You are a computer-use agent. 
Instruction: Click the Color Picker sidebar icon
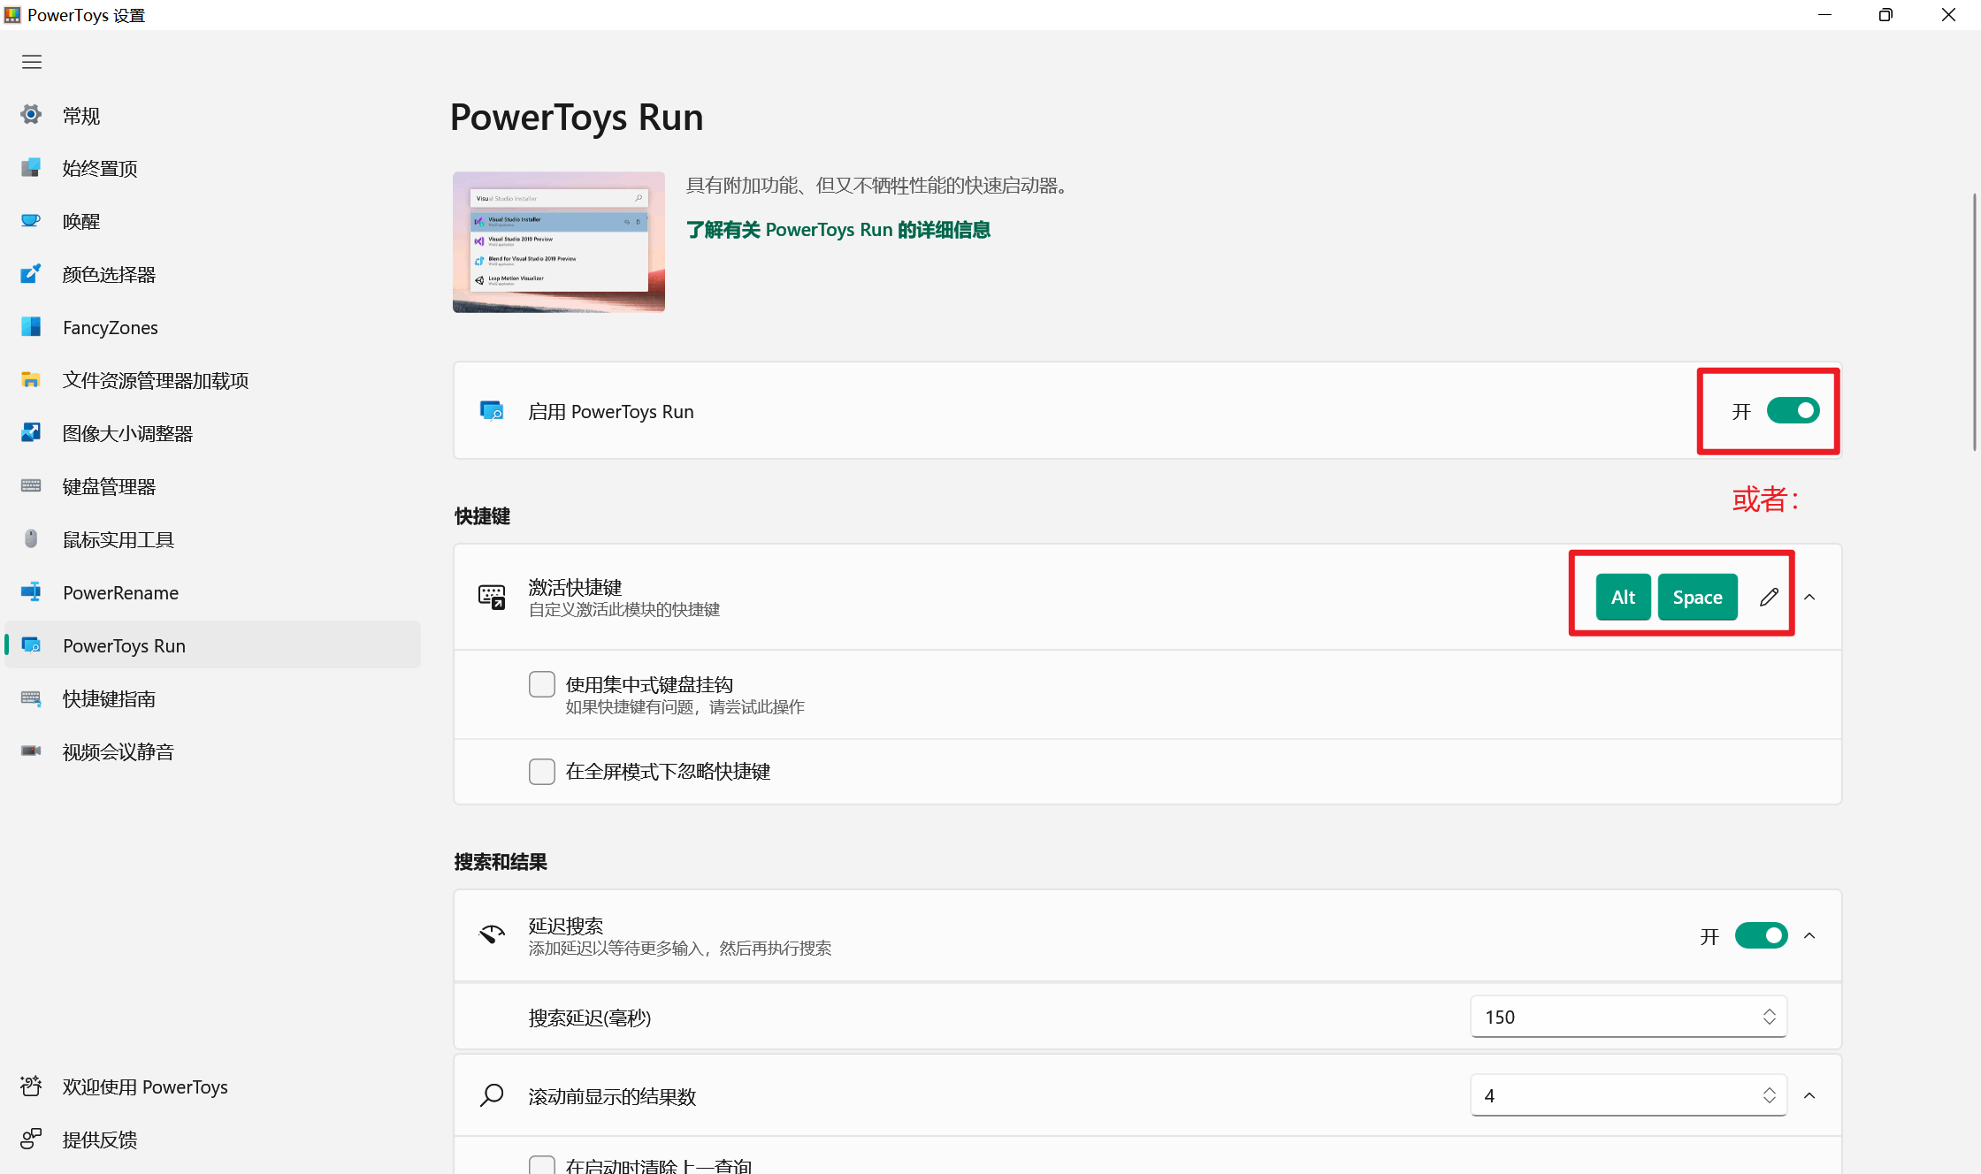[31, 274]
